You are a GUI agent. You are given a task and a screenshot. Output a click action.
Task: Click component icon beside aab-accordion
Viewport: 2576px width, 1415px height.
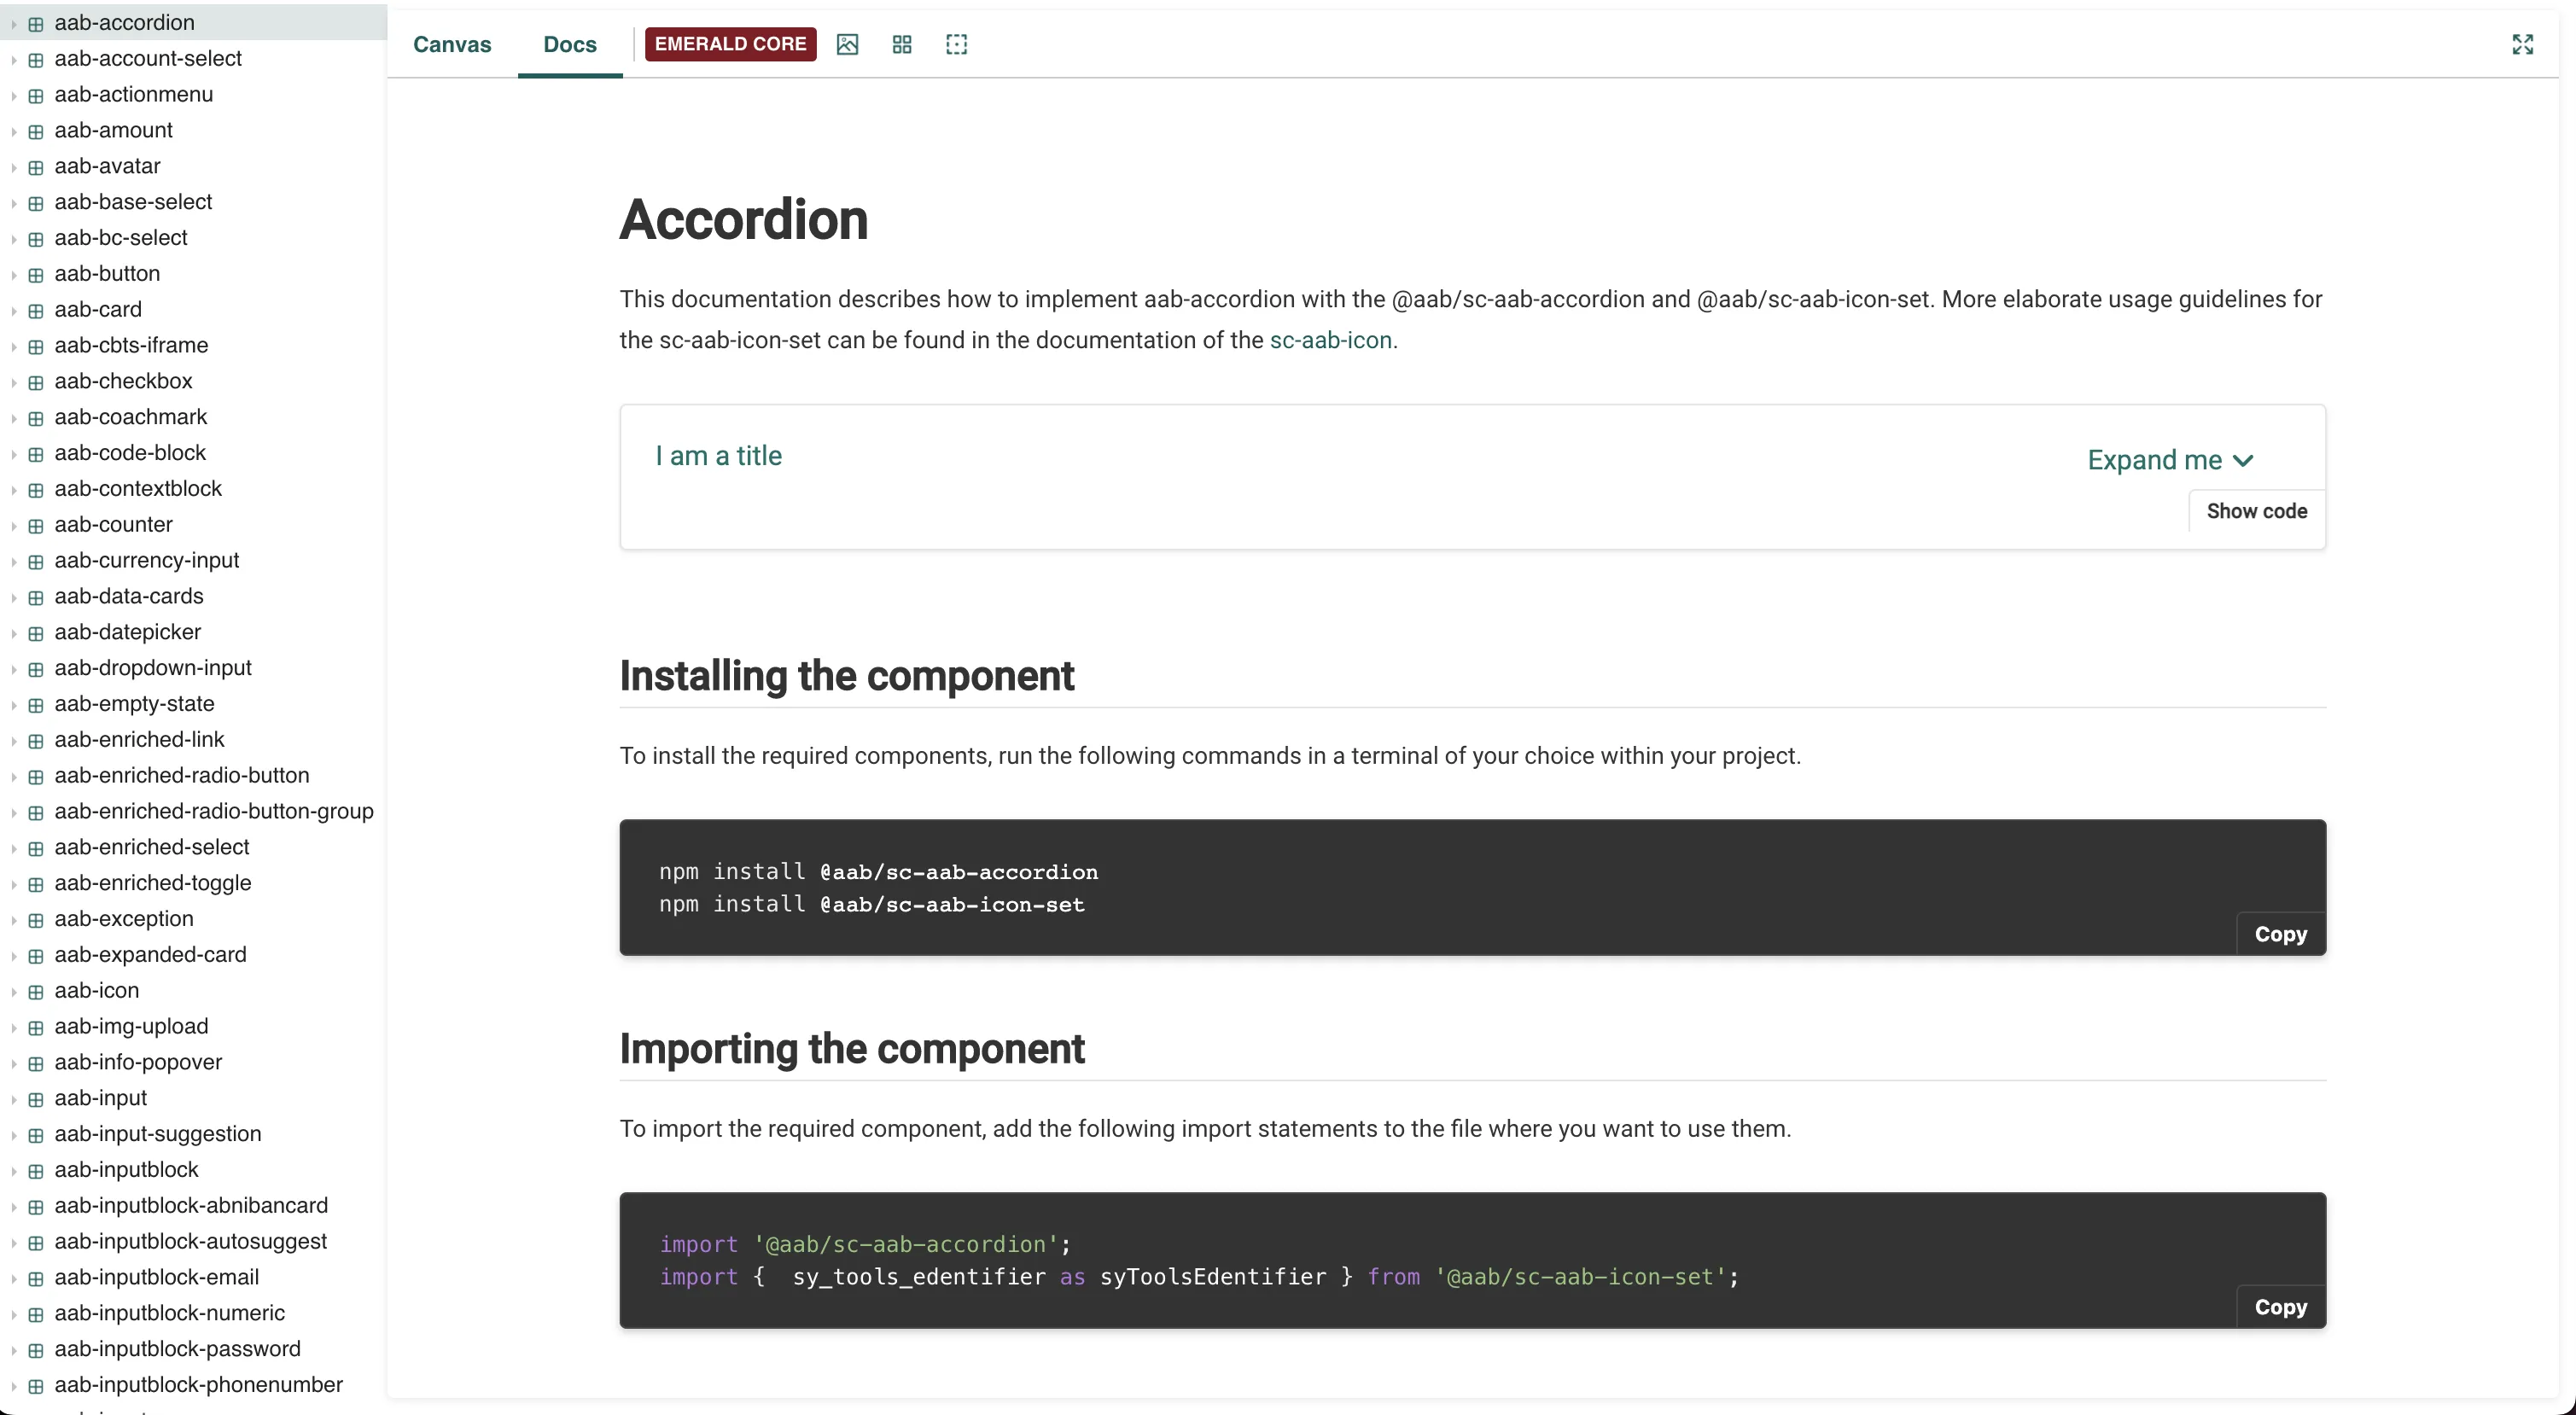tap(36, 23)
